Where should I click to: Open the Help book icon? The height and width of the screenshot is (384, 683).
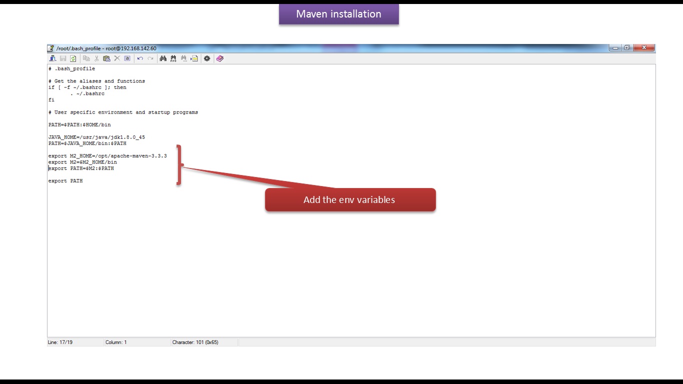[220, 58]
